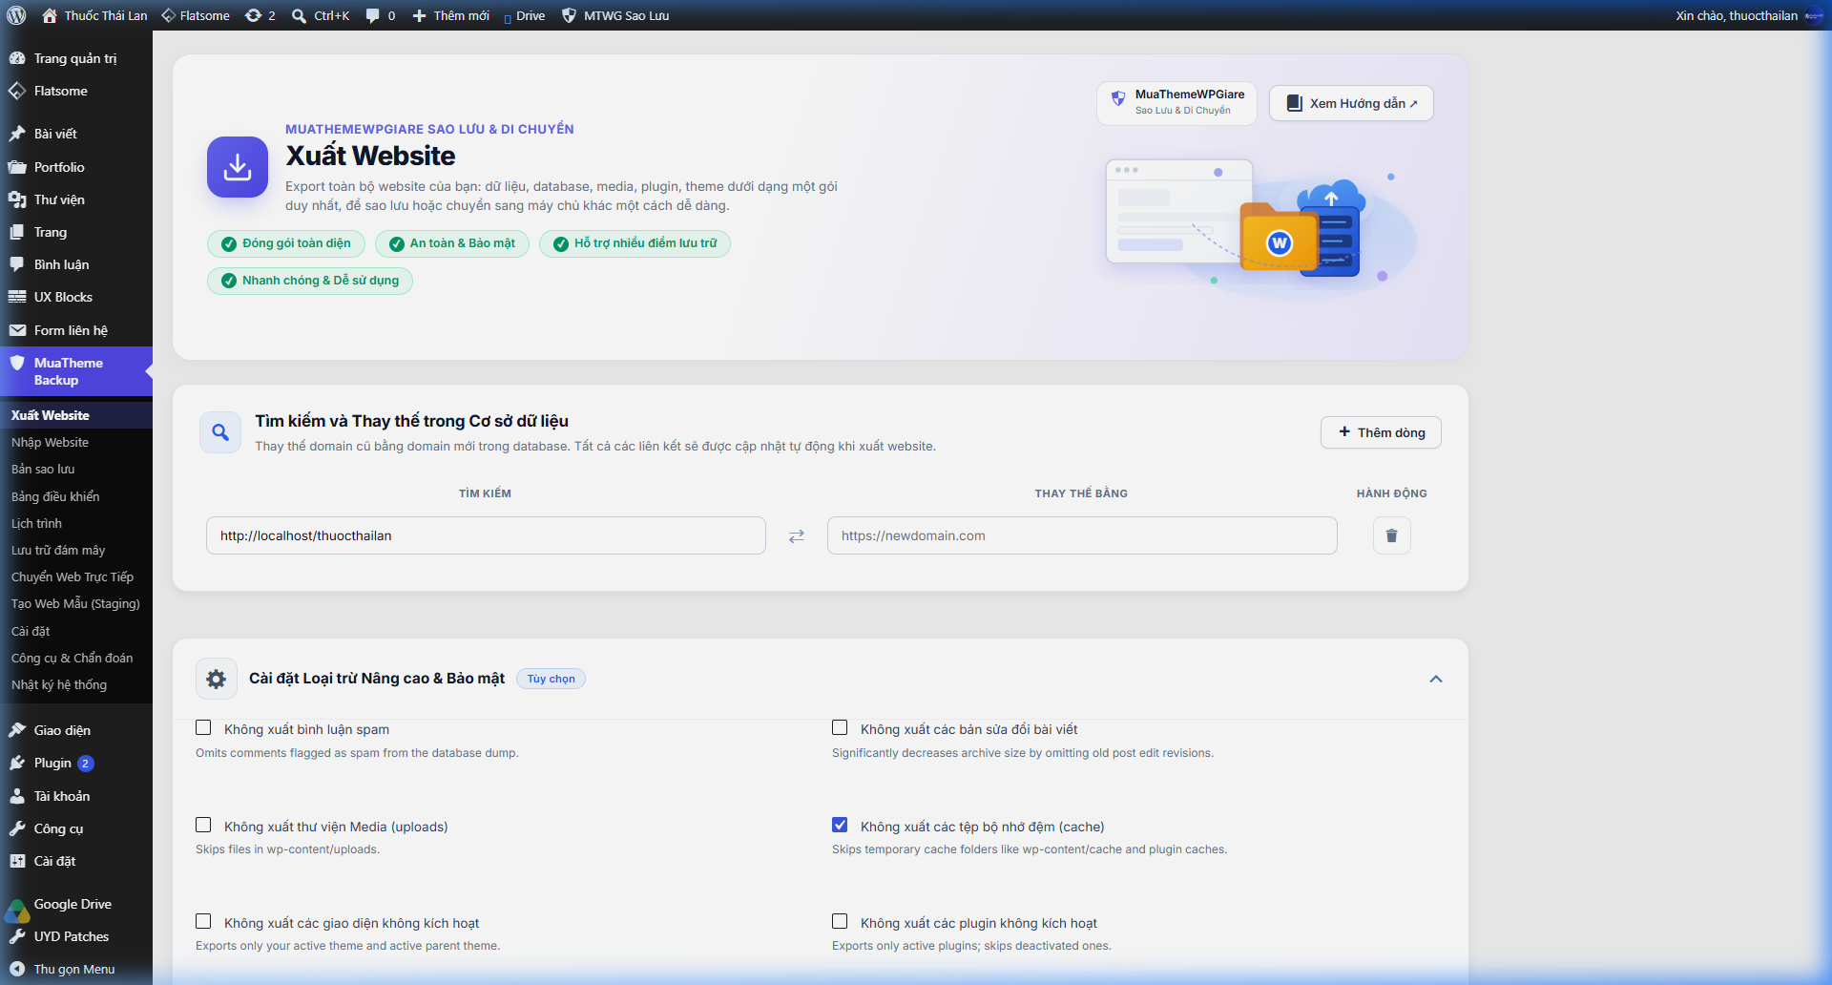Open the Thêm mới dropdown in admin bar
Screen dimensions: 1832x985
pyautogui.click(x=450, y=15)
